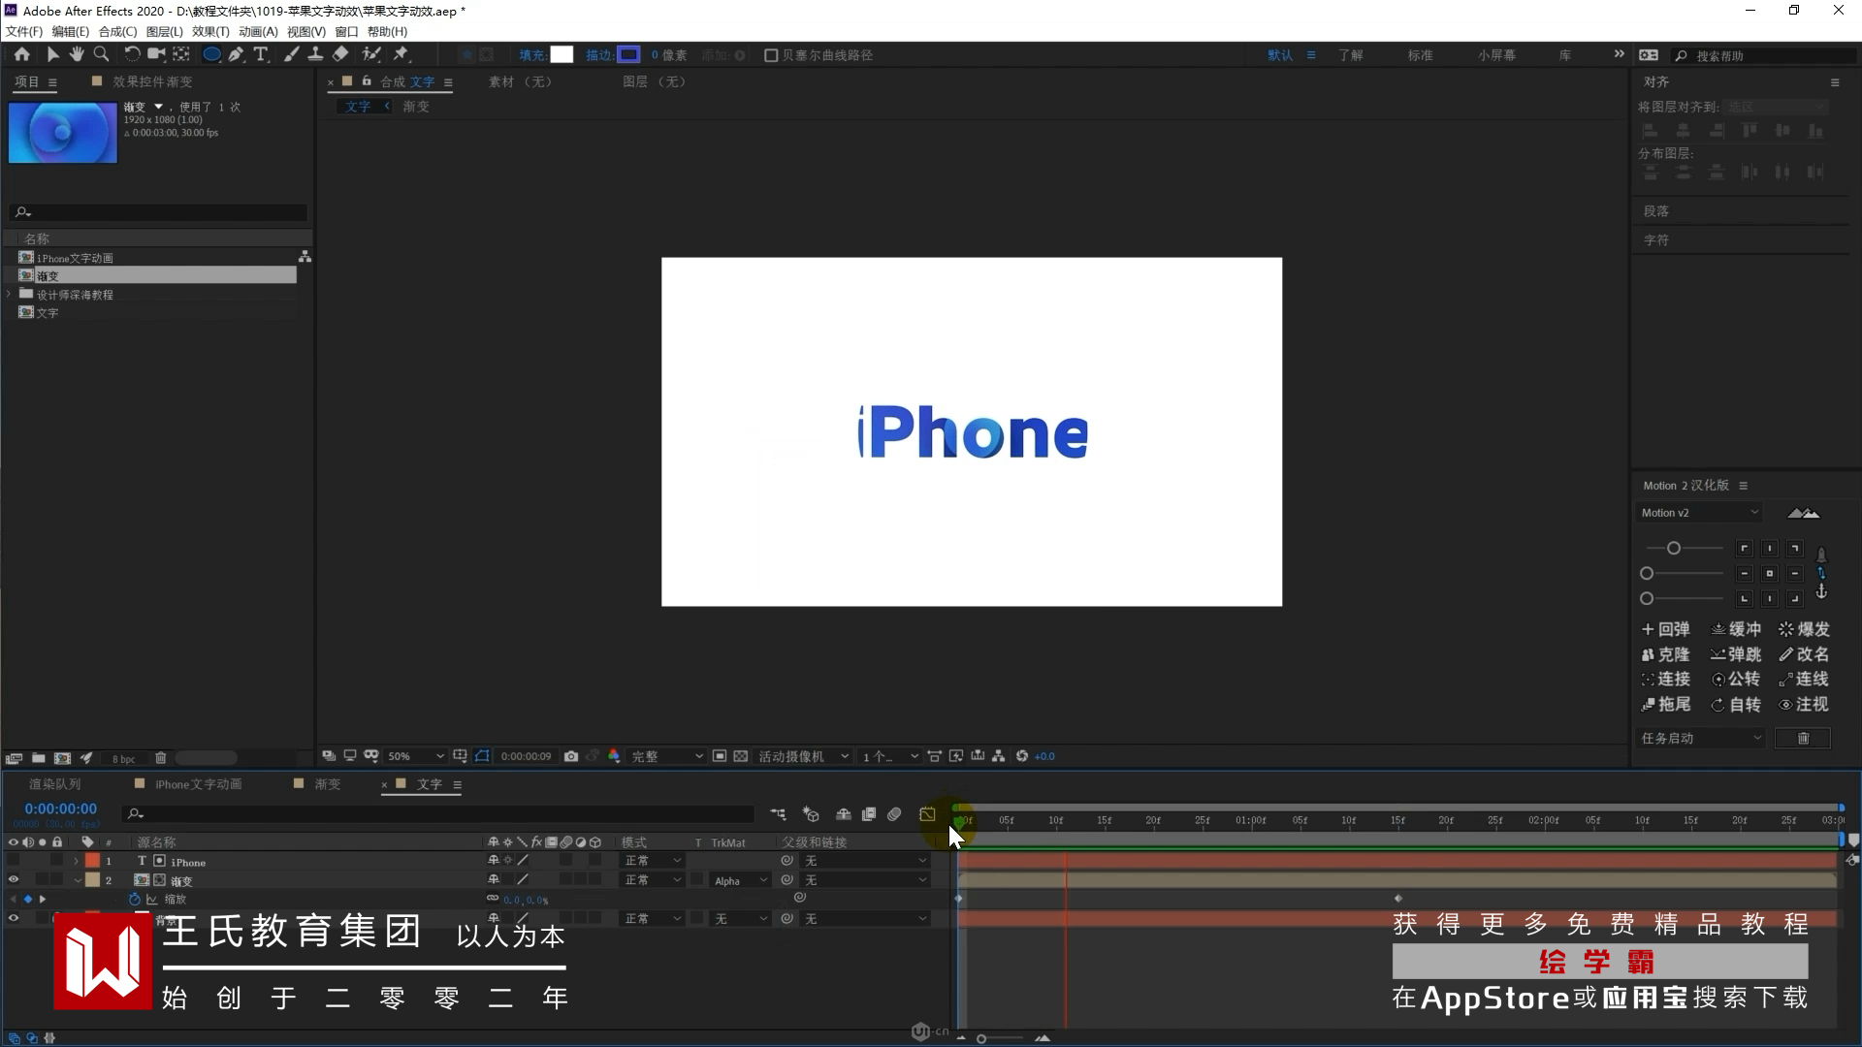Click the 克隆 button in Motion 2
Screen dimensions: 1862x1047
pyautogui.click(x=1665, y=654)
